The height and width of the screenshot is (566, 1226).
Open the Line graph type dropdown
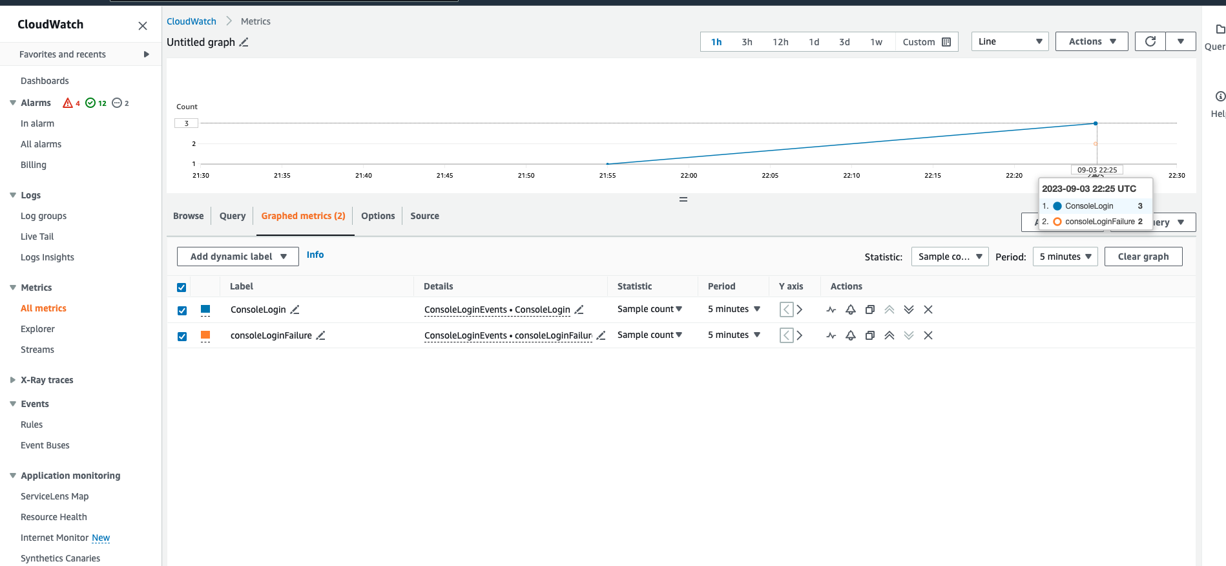1009,41
